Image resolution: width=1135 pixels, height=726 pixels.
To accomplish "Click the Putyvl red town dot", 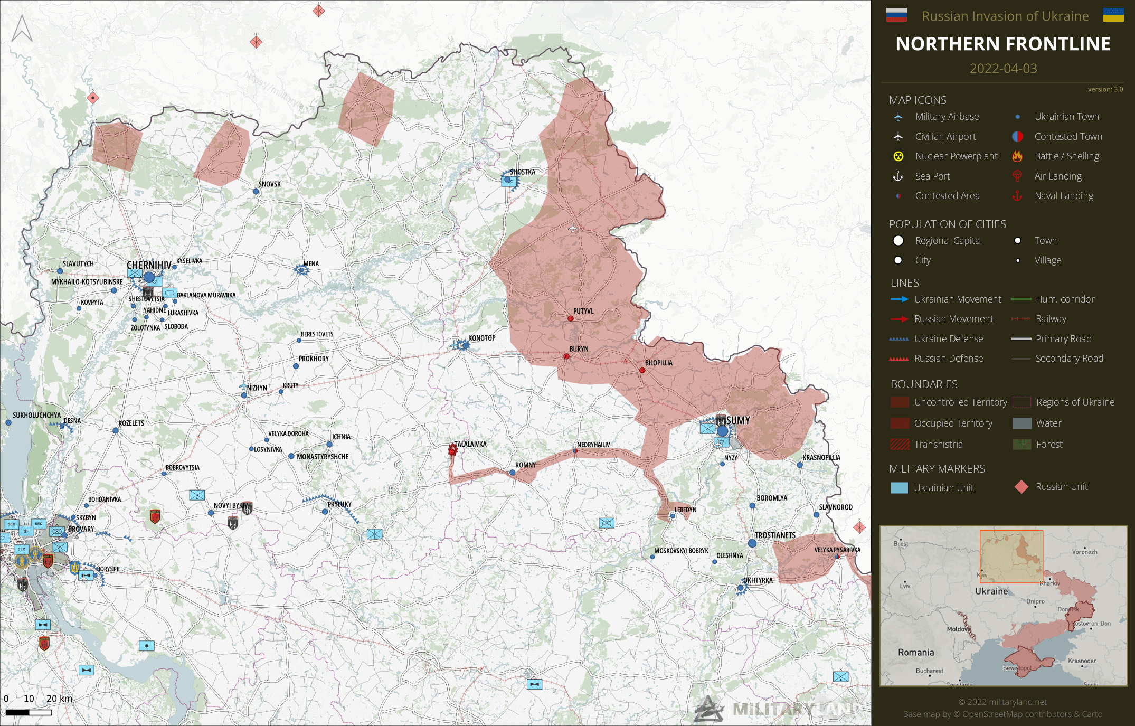I will pyautogui.click(x=571, y=318).
